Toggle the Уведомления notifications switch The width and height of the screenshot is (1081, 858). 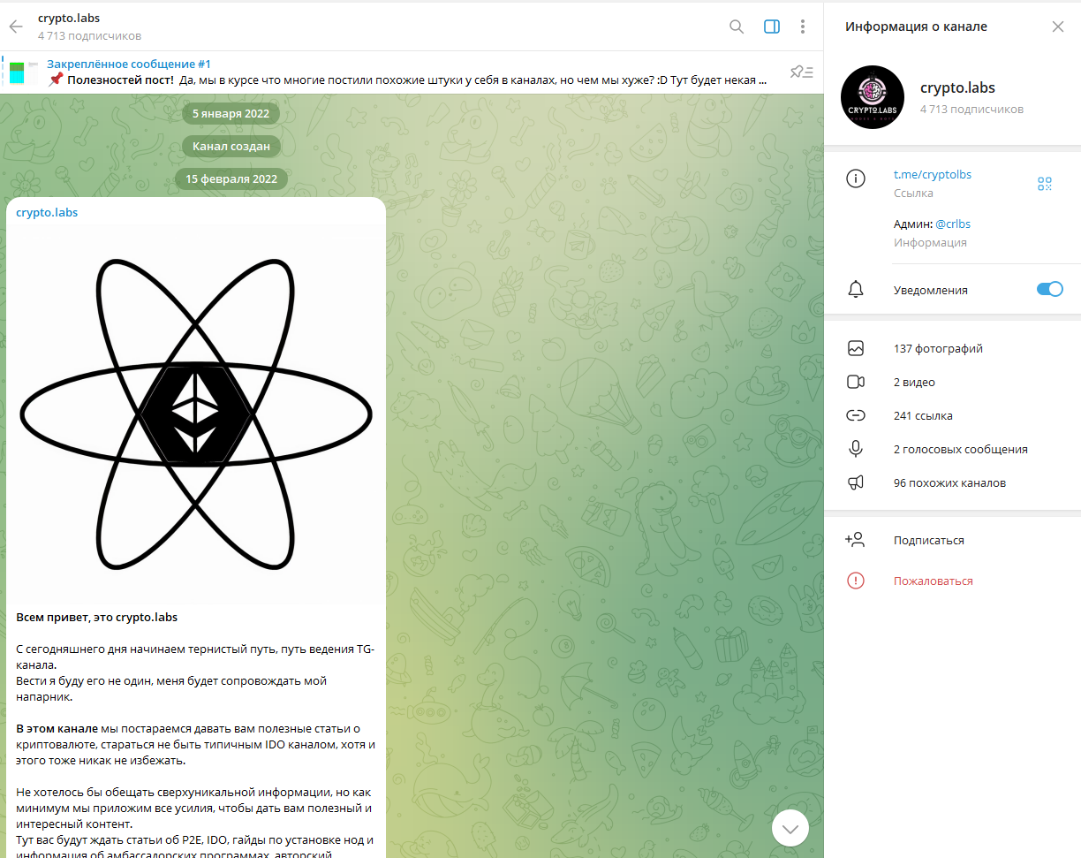(1049, 289)
